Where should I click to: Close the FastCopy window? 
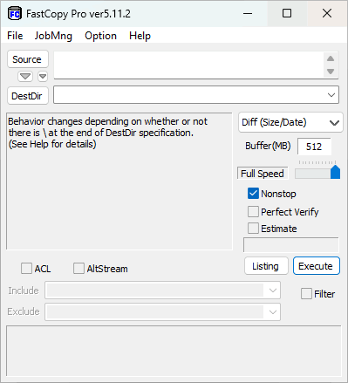(x=327, y=13)
